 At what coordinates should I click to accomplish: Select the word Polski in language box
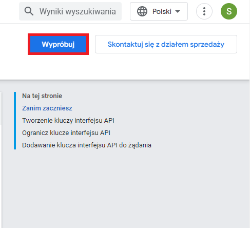click(x=162, y=11)
